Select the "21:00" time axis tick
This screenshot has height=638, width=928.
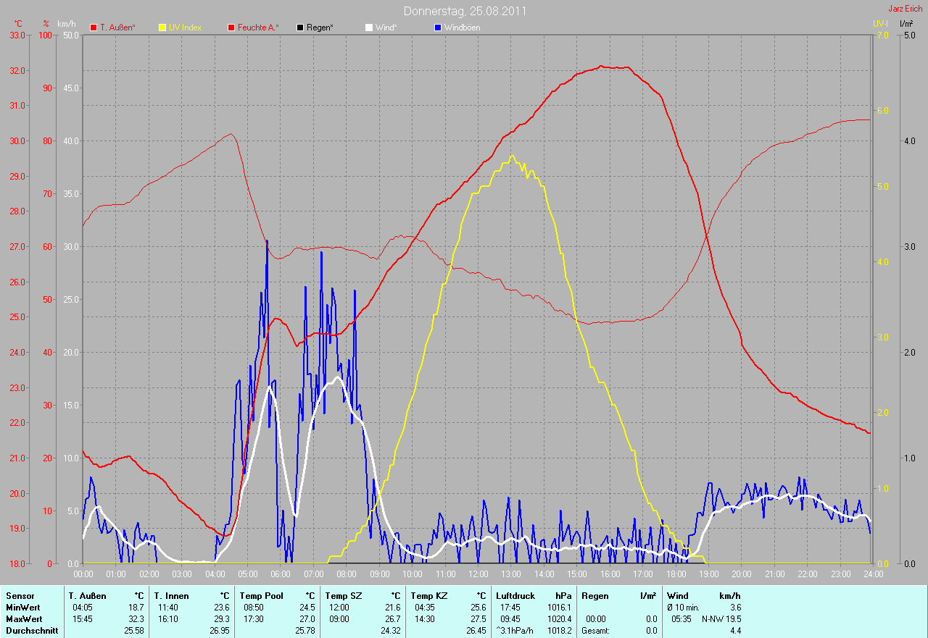[774, 574]
